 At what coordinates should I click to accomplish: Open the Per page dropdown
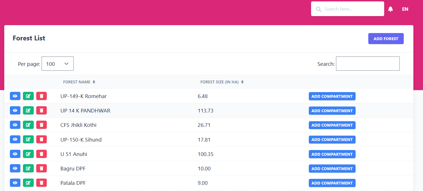coord(58,64)
